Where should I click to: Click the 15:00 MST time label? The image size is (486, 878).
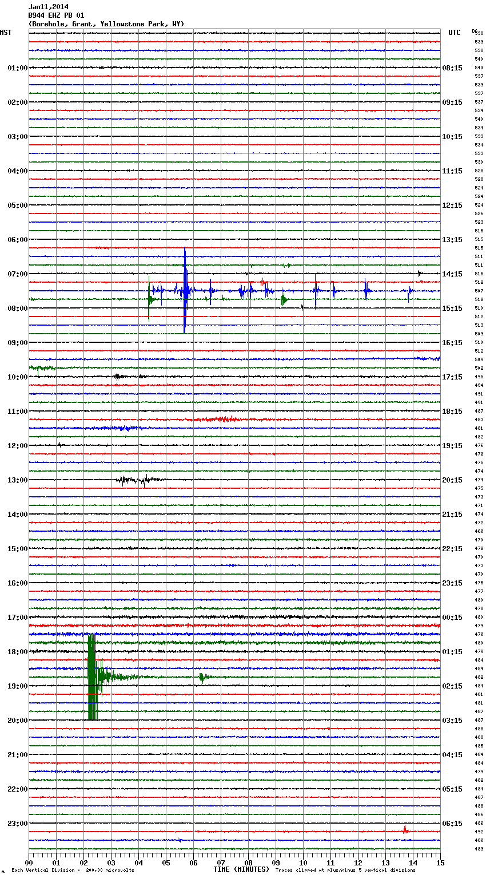[x=17, y=549]
